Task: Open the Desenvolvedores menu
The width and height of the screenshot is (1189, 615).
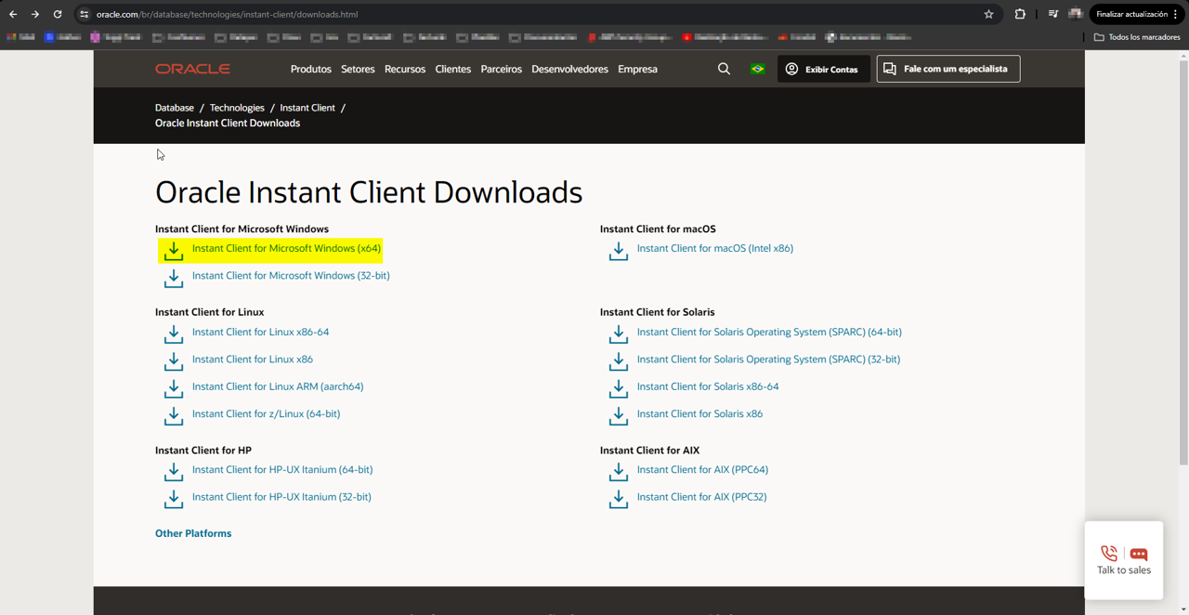Action: [x=569, y=69]
